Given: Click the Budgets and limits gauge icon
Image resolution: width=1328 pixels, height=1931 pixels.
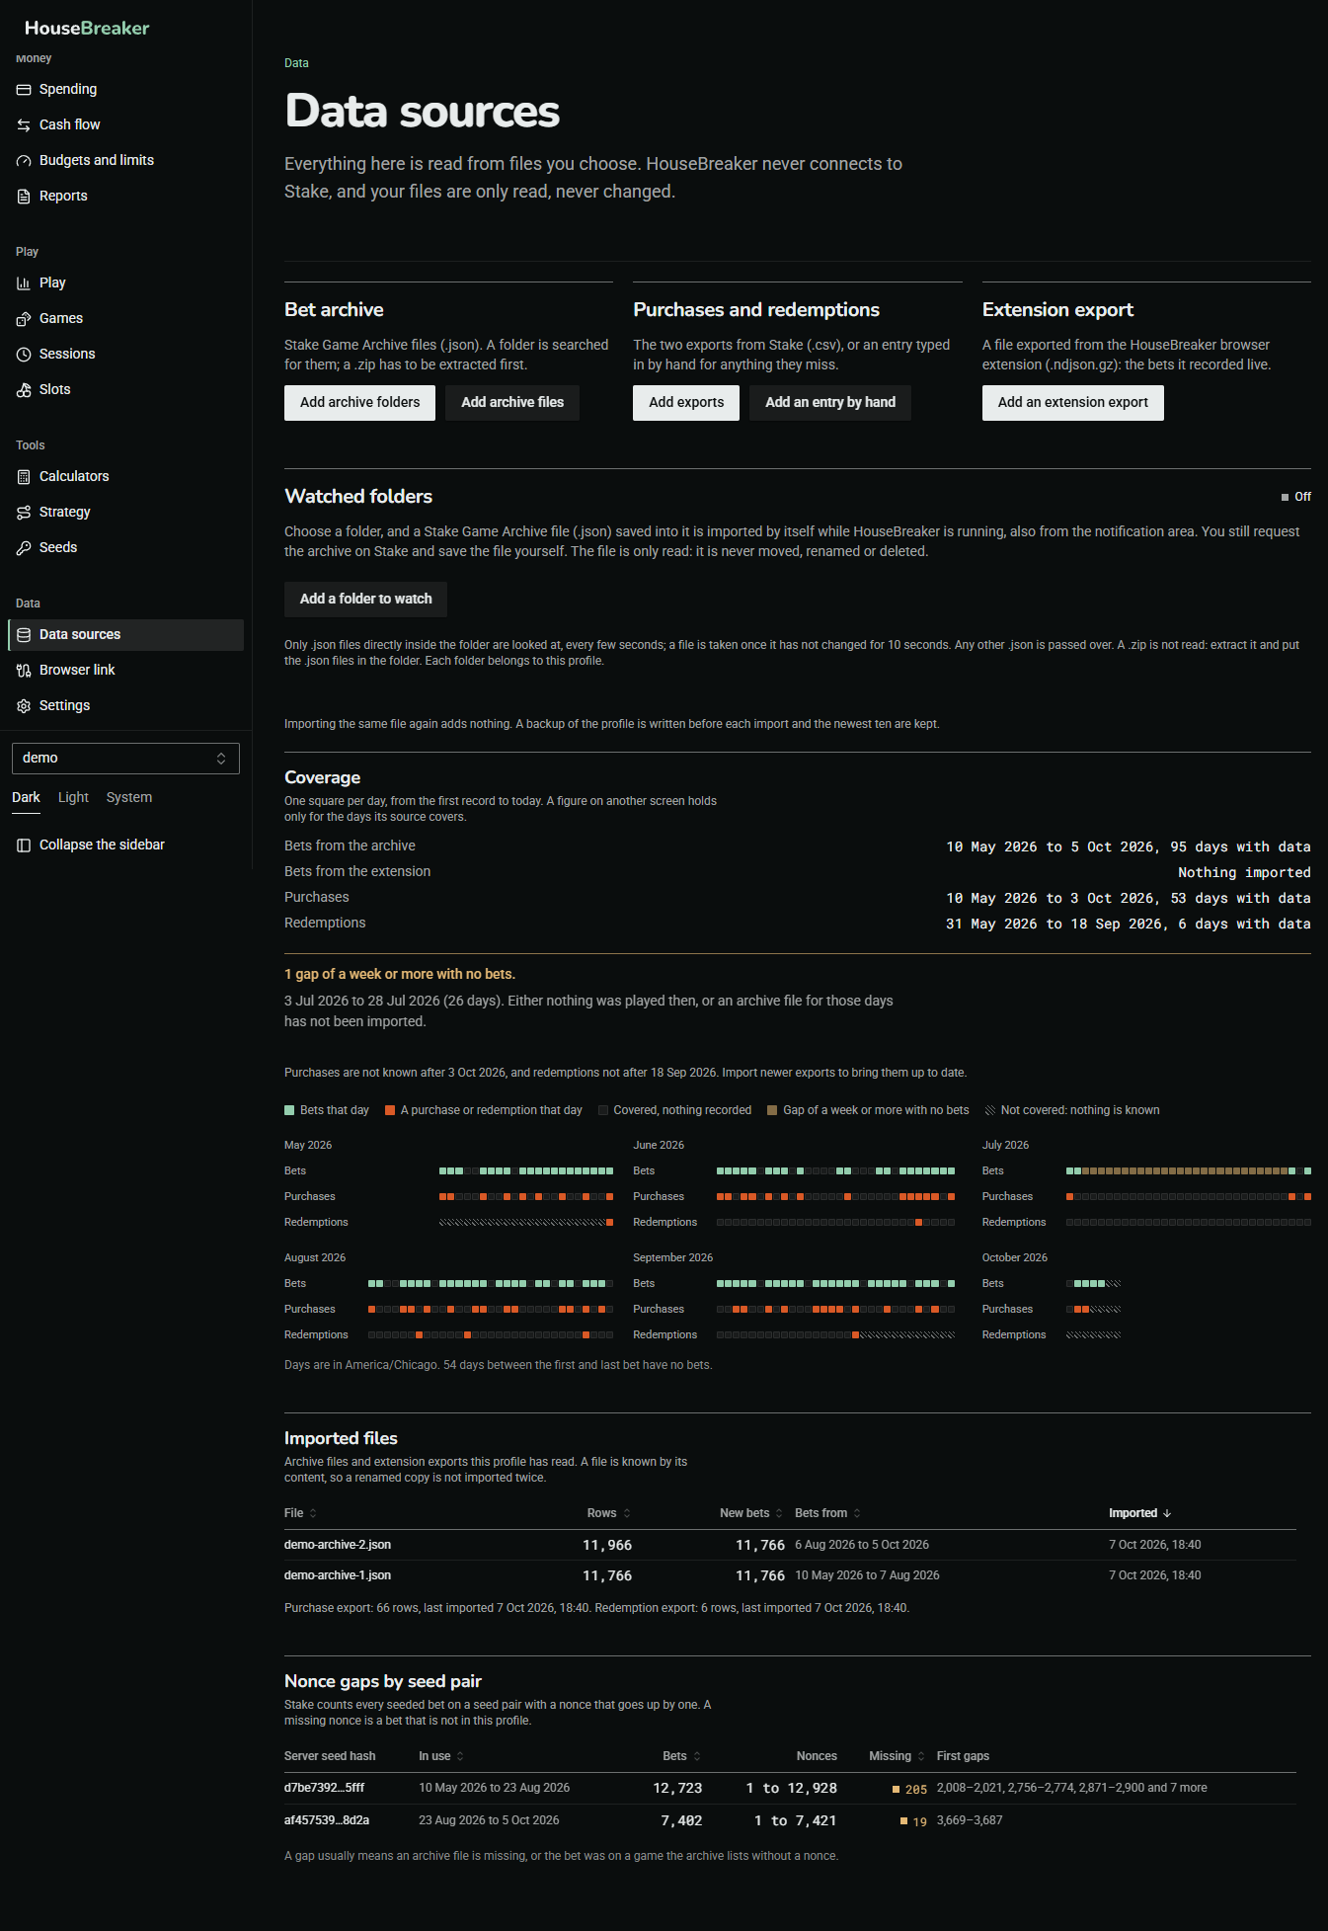Looking at the screenshot, I should 24,161.
